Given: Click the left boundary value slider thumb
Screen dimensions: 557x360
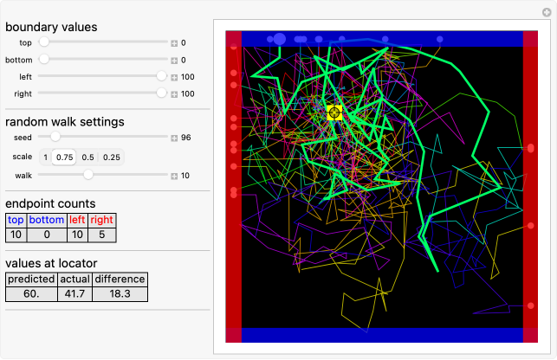Looking at the screenshot, I should (x=162, y=76).
